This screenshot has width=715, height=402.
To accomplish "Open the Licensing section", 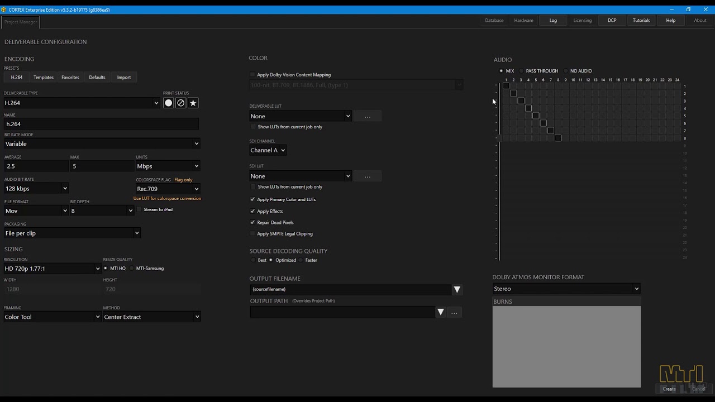I will [582, 20].
